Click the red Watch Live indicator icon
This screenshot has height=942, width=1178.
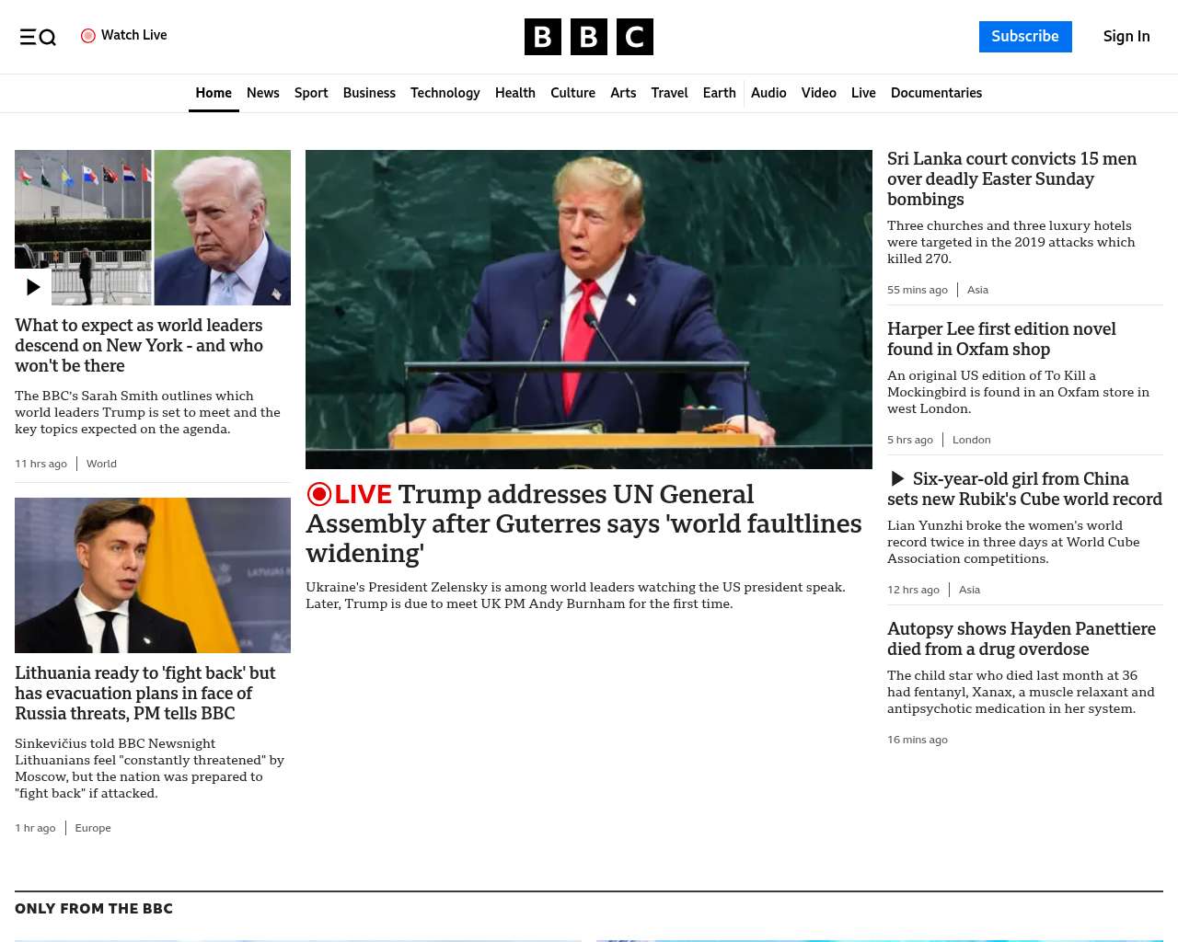tap(88, 36)
